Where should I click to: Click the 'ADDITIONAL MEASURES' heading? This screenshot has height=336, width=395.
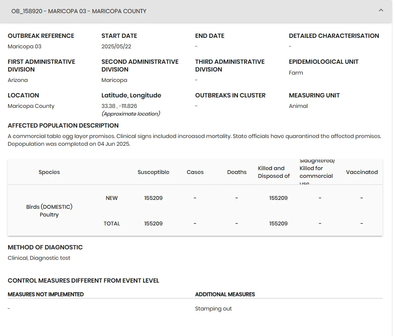coord(225,295)
